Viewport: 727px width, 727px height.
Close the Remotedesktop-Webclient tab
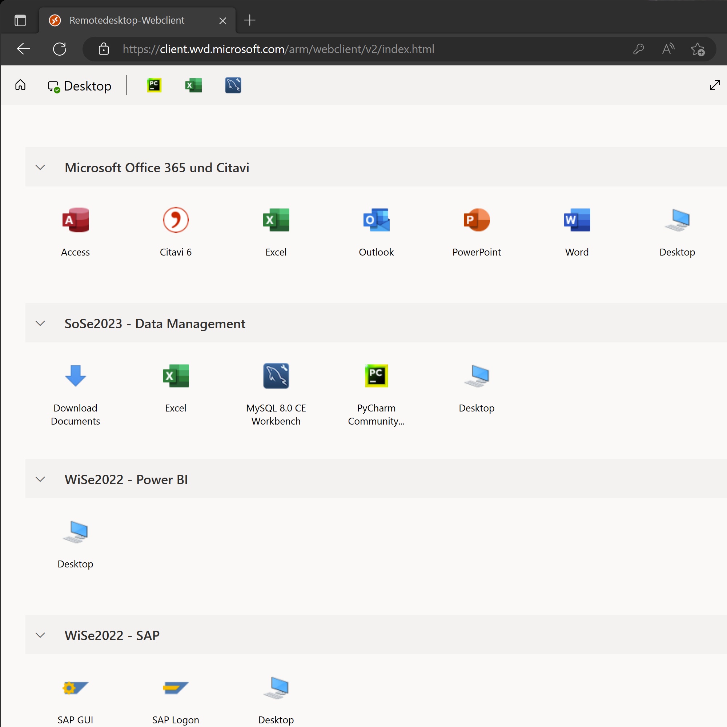coord(223,21)
